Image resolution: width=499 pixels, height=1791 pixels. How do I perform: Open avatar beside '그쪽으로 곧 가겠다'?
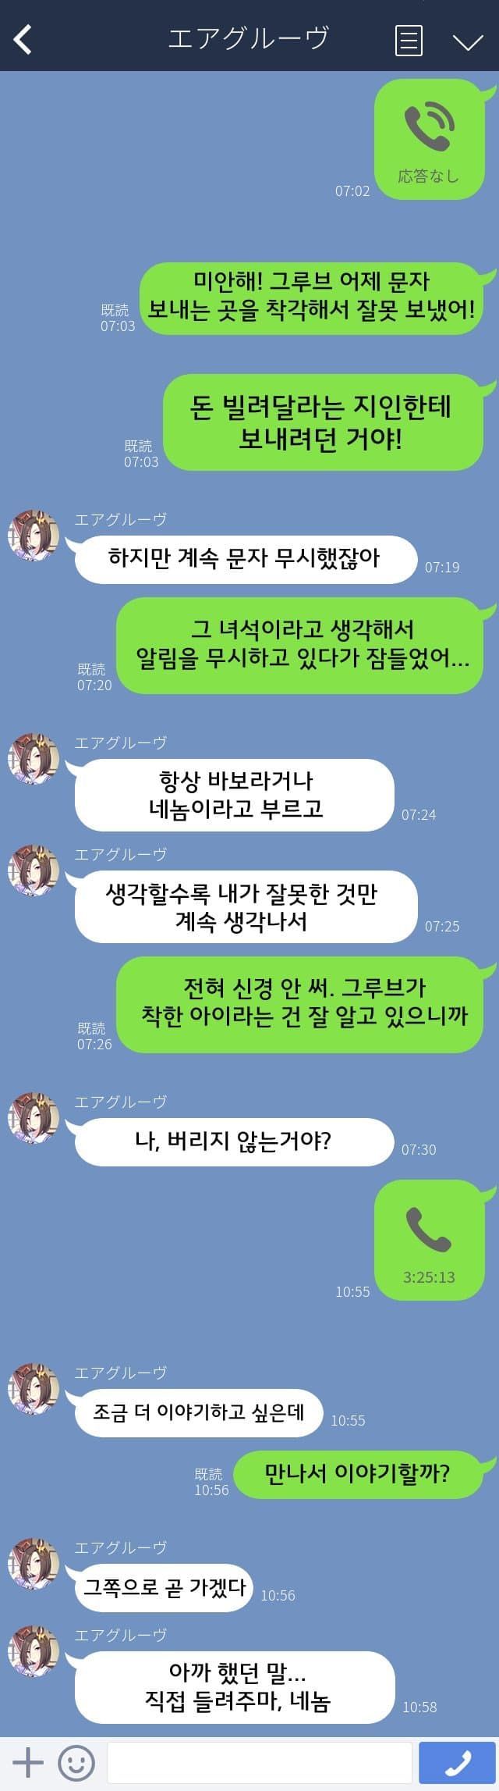point(34,1564)
